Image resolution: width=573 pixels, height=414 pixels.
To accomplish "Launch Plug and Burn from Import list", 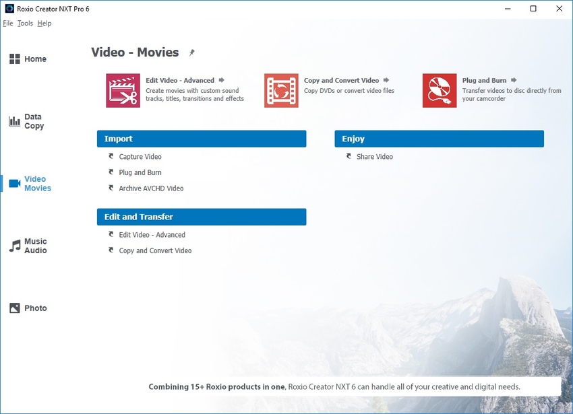I will [x=140, y=172].
